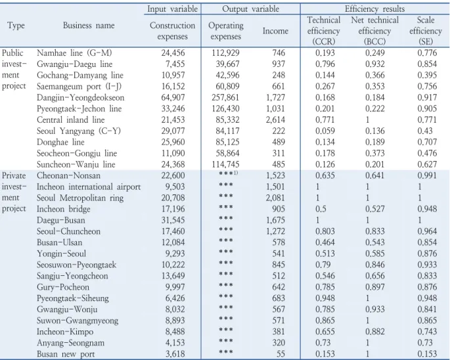Select income value 2,614
The height and width of the screenshot is (360, 450).
pyautogui.click(x=275, y=120)
